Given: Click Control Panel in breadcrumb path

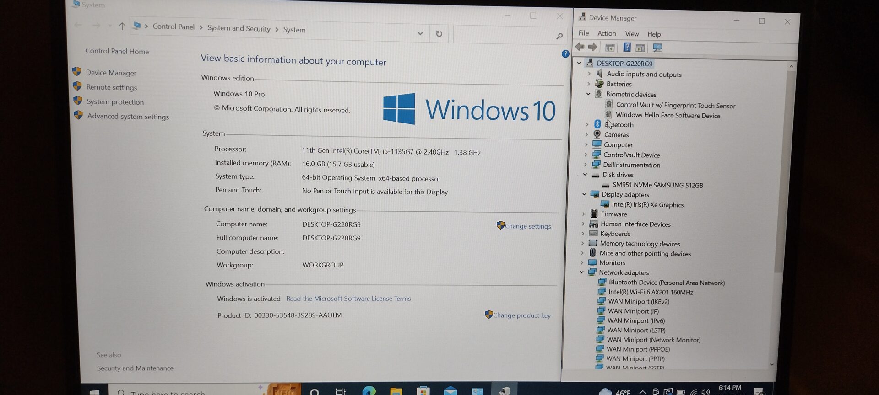Looking at the screenshot, I should (174, 27).
